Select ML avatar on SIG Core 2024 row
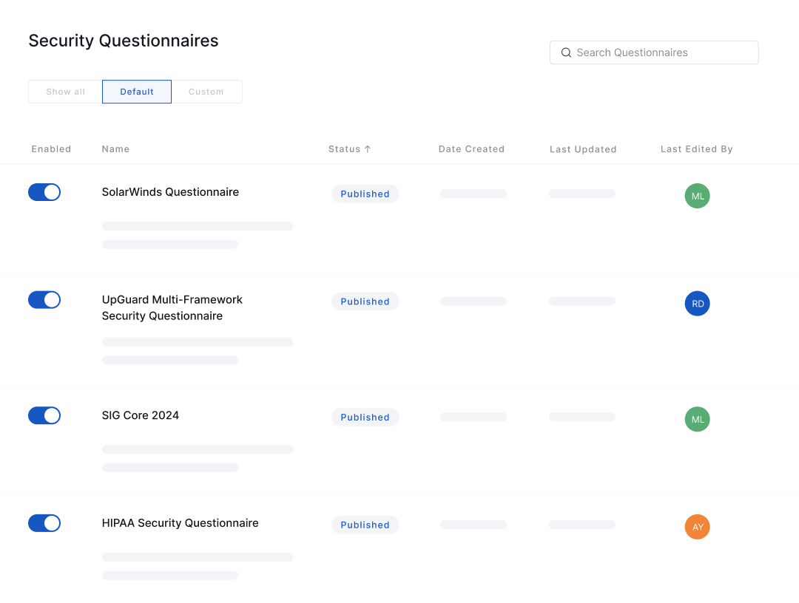The width and height of the screenshot is (799, 603). [x=697, y=419]
